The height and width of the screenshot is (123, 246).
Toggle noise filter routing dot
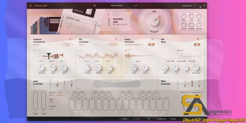tap(194, 61)
